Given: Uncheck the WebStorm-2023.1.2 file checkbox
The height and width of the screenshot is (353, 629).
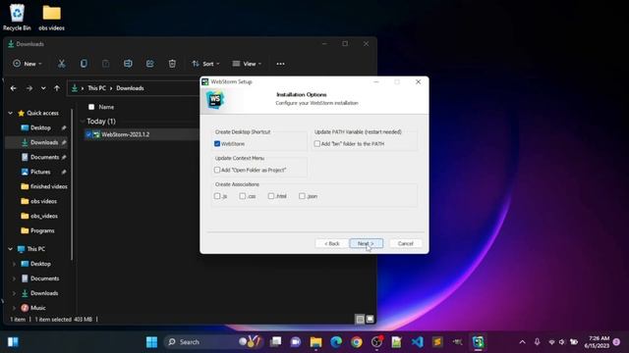Looking at the screenshot, I should 88,134.
